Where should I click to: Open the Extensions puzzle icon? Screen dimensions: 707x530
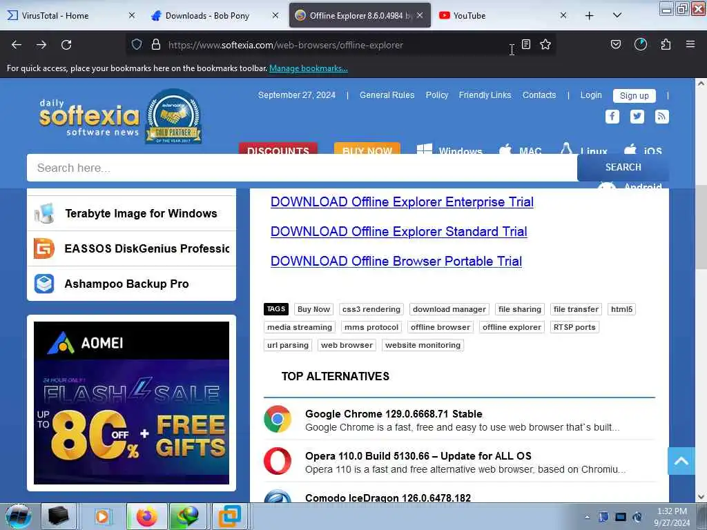pyautogui.click(x=666, y=44)
